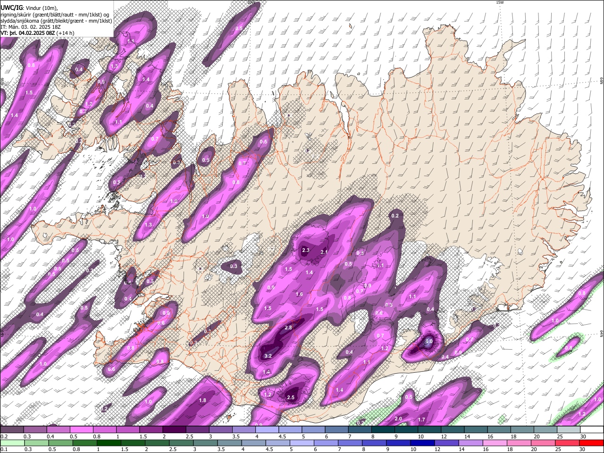Pick the pink 18–20 swatch in lower legend
This screenshot has width=604, height=453.
tap(519, 443)
